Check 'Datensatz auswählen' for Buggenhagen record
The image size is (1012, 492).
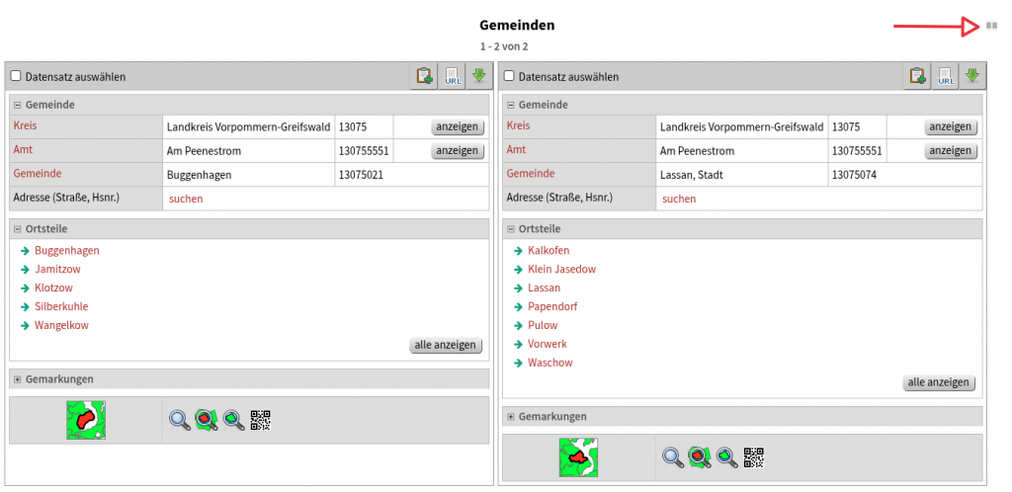coord(16,76)
